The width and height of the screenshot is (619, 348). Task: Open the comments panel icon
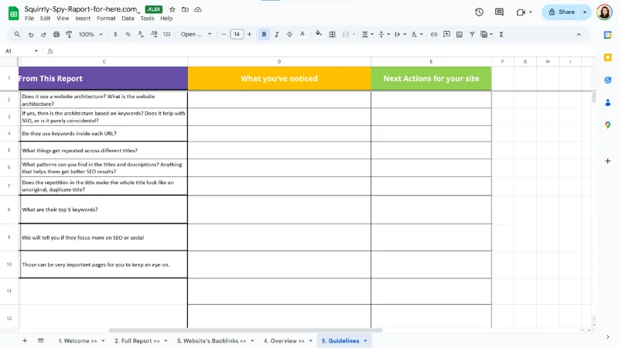(499, 12)
